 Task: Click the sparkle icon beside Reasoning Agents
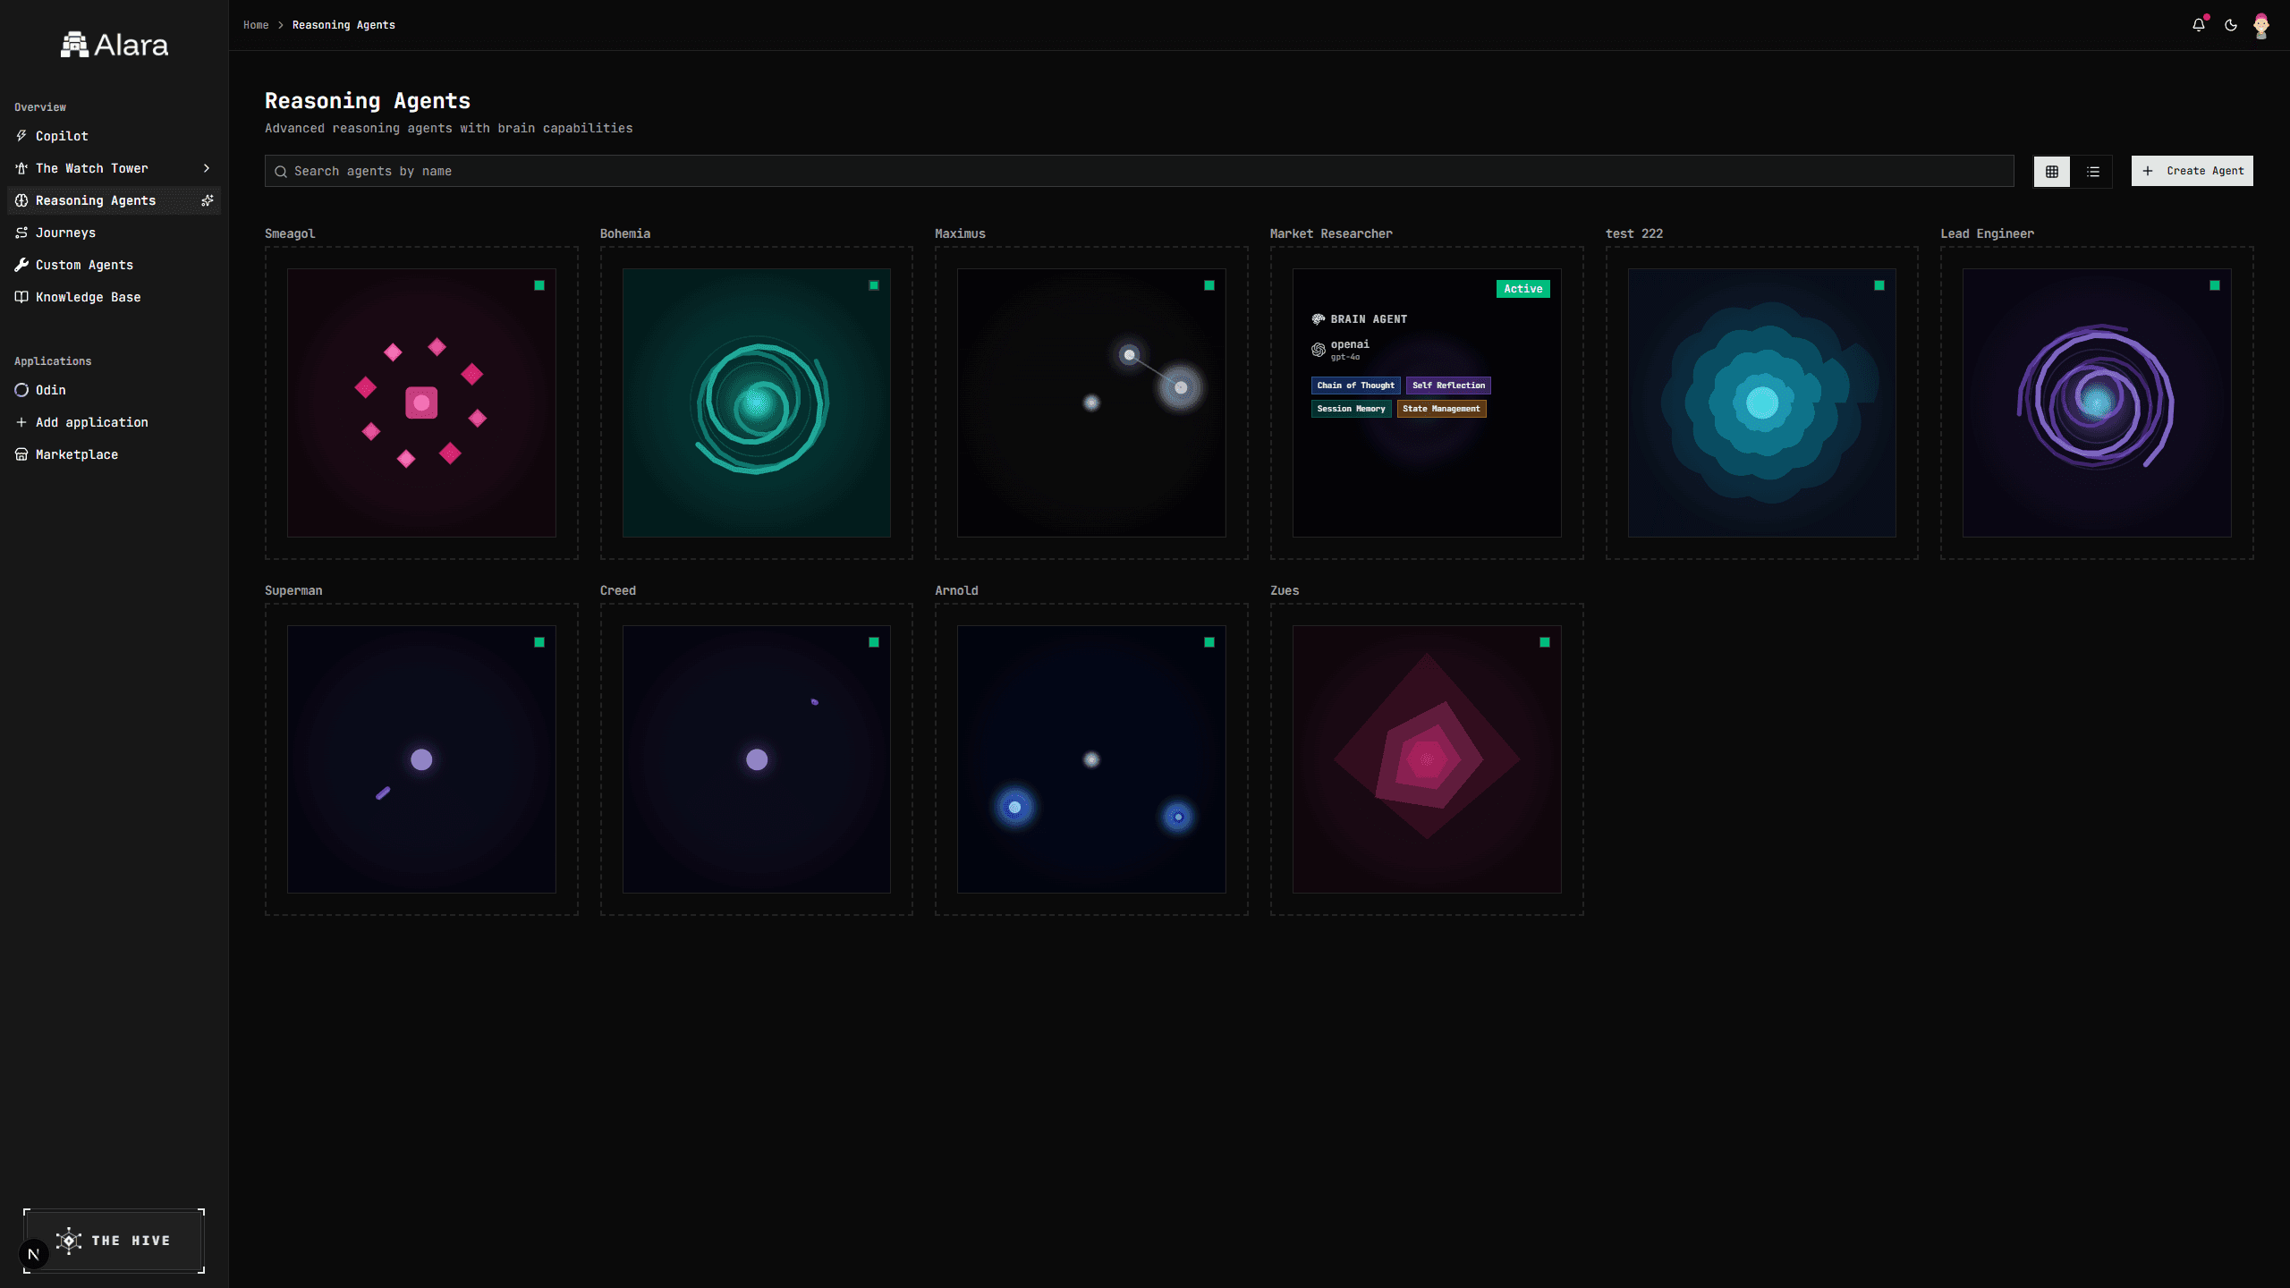(x=208, y=200)
